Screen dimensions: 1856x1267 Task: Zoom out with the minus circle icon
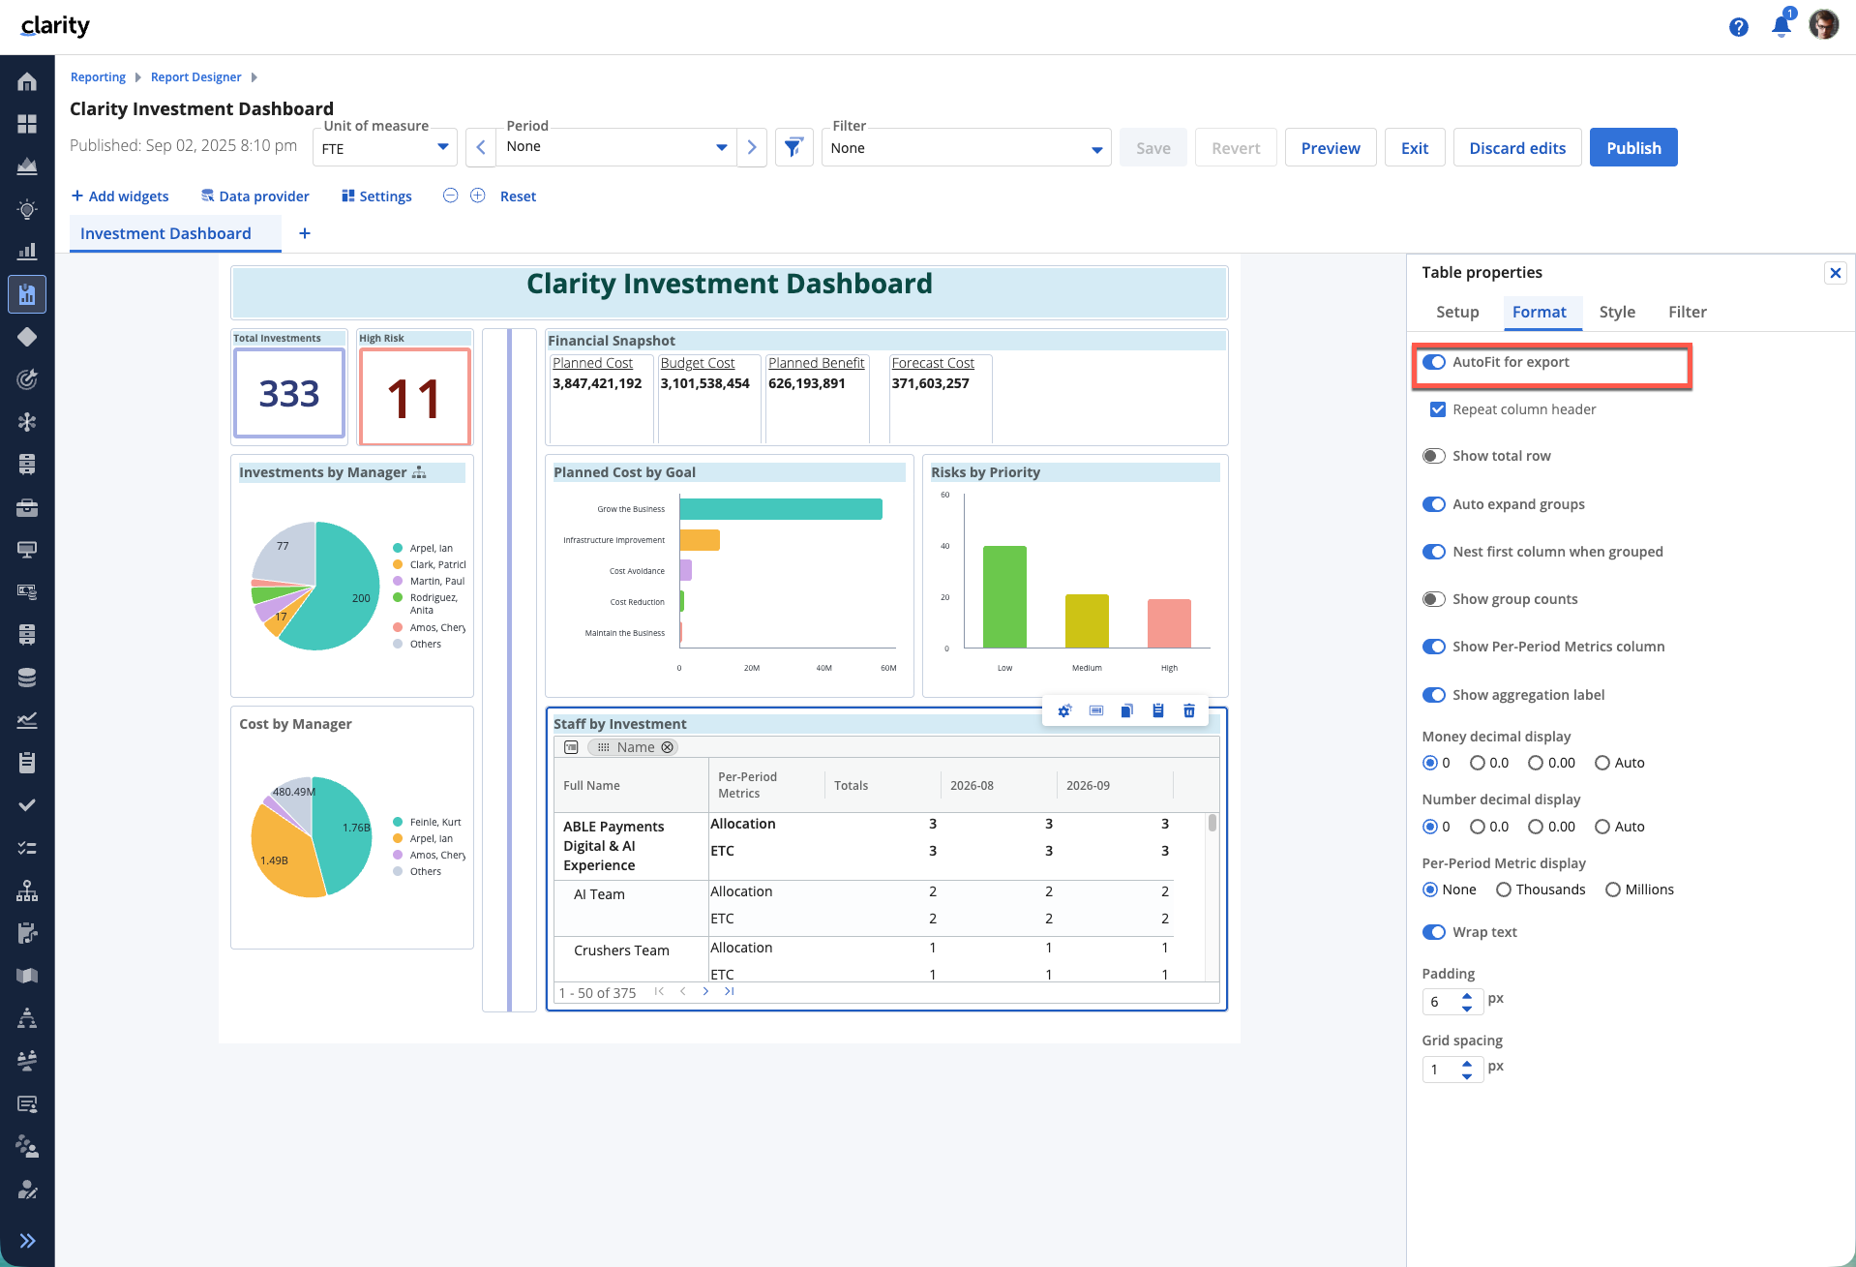[x=450, y=196]
